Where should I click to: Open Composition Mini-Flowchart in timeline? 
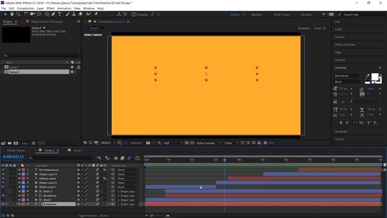coord(99,158)
